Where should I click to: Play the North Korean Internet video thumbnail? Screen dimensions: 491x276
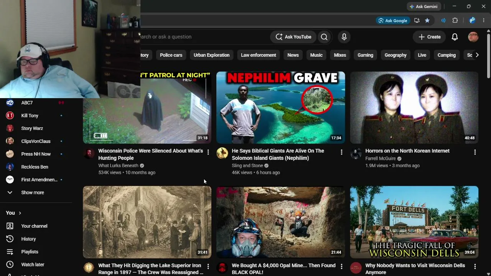click(414, 107)
